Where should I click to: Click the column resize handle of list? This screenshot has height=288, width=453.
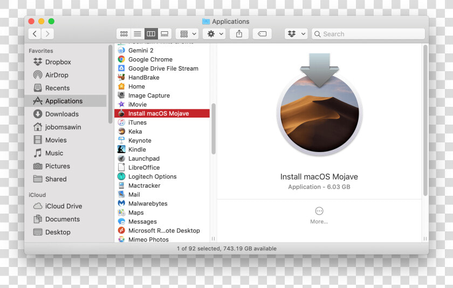[213, 238]
